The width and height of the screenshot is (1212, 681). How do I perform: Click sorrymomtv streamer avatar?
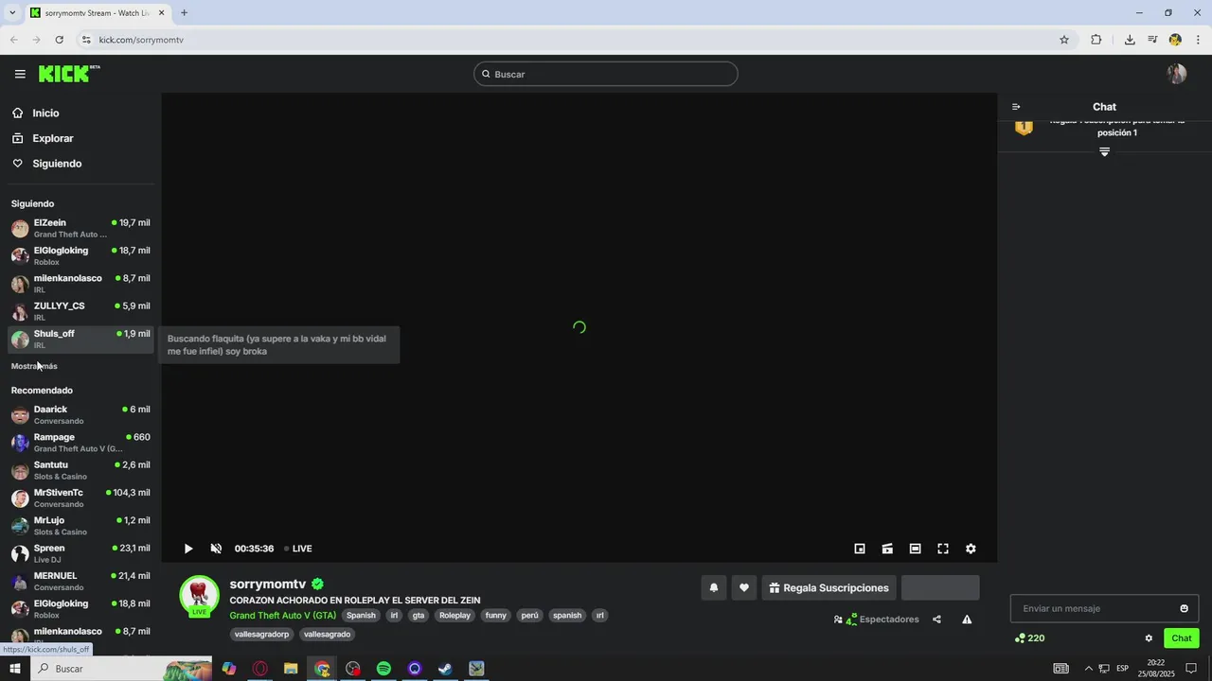pyautogui.click(x=199, y=596)
